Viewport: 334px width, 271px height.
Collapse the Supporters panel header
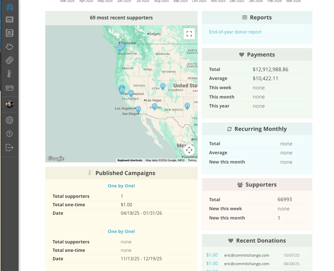[x=257, y=185]
